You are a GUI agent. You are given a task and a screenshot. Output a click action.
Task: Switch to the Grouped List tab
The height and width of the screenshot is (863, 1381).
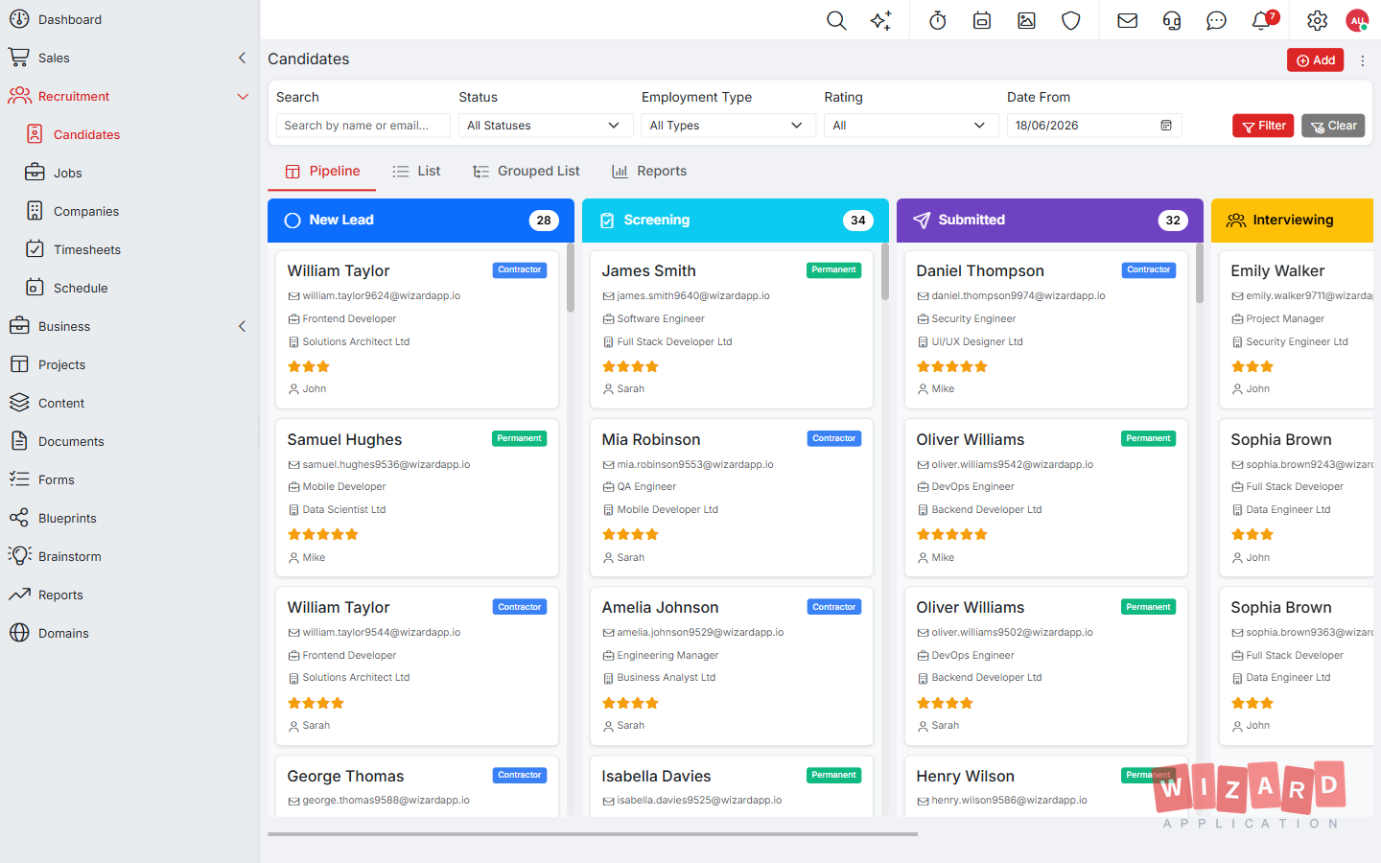pos(527,171)
